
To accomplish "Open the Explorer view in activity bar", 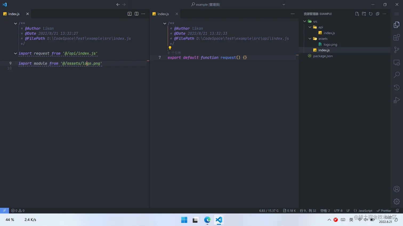I will 397,25.
